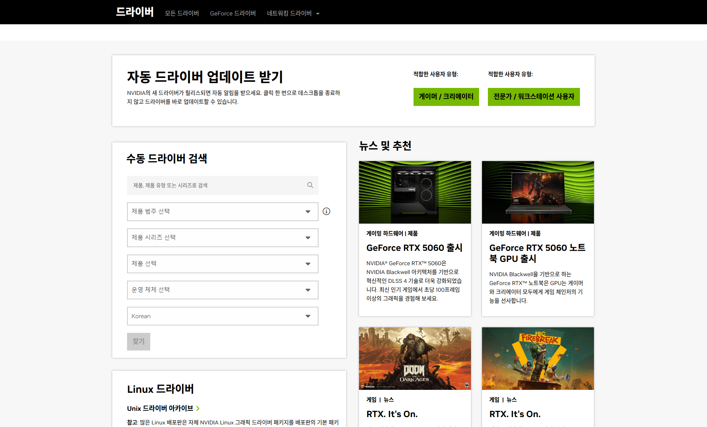
Task: Click the 게이머 / 크리에이터 button
Action: pos(446,97)
